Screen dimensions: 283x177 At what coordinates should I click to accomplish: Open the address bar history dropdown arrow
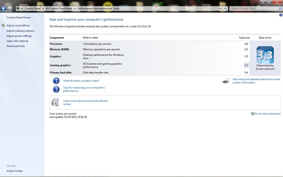[220, 8]
